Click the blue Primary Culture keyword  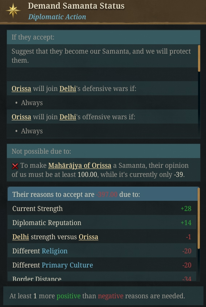coord(67,265)
